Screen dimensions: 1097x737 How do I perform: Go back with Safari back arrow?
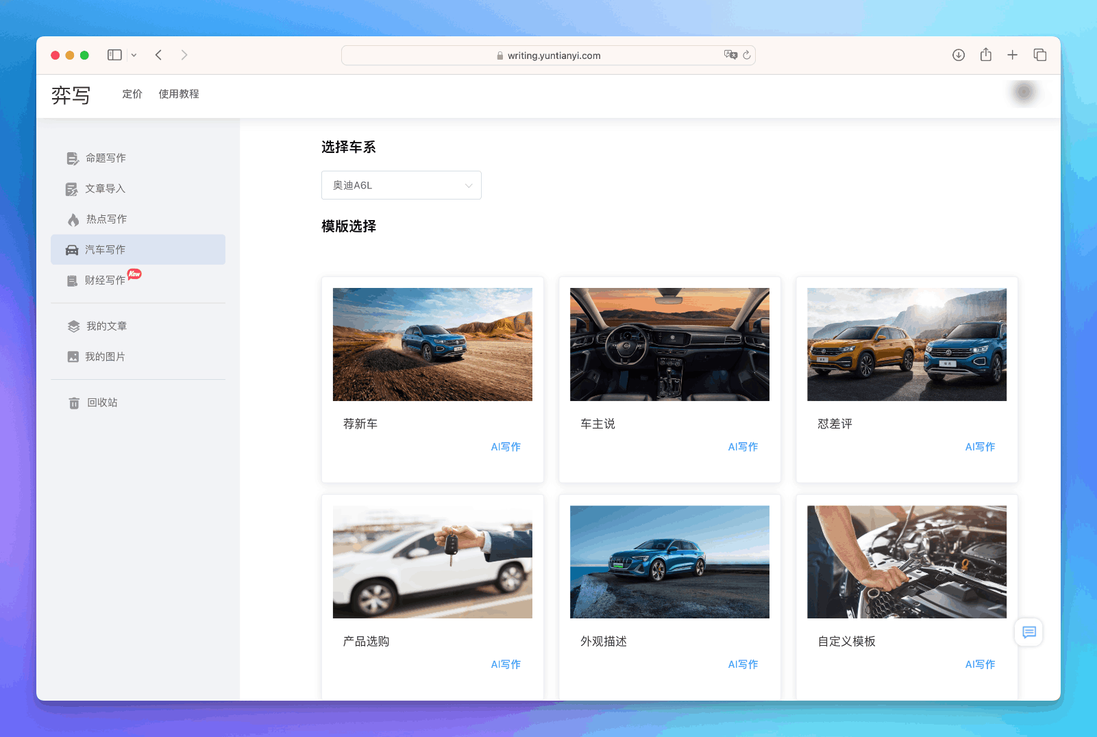(158, 55)
